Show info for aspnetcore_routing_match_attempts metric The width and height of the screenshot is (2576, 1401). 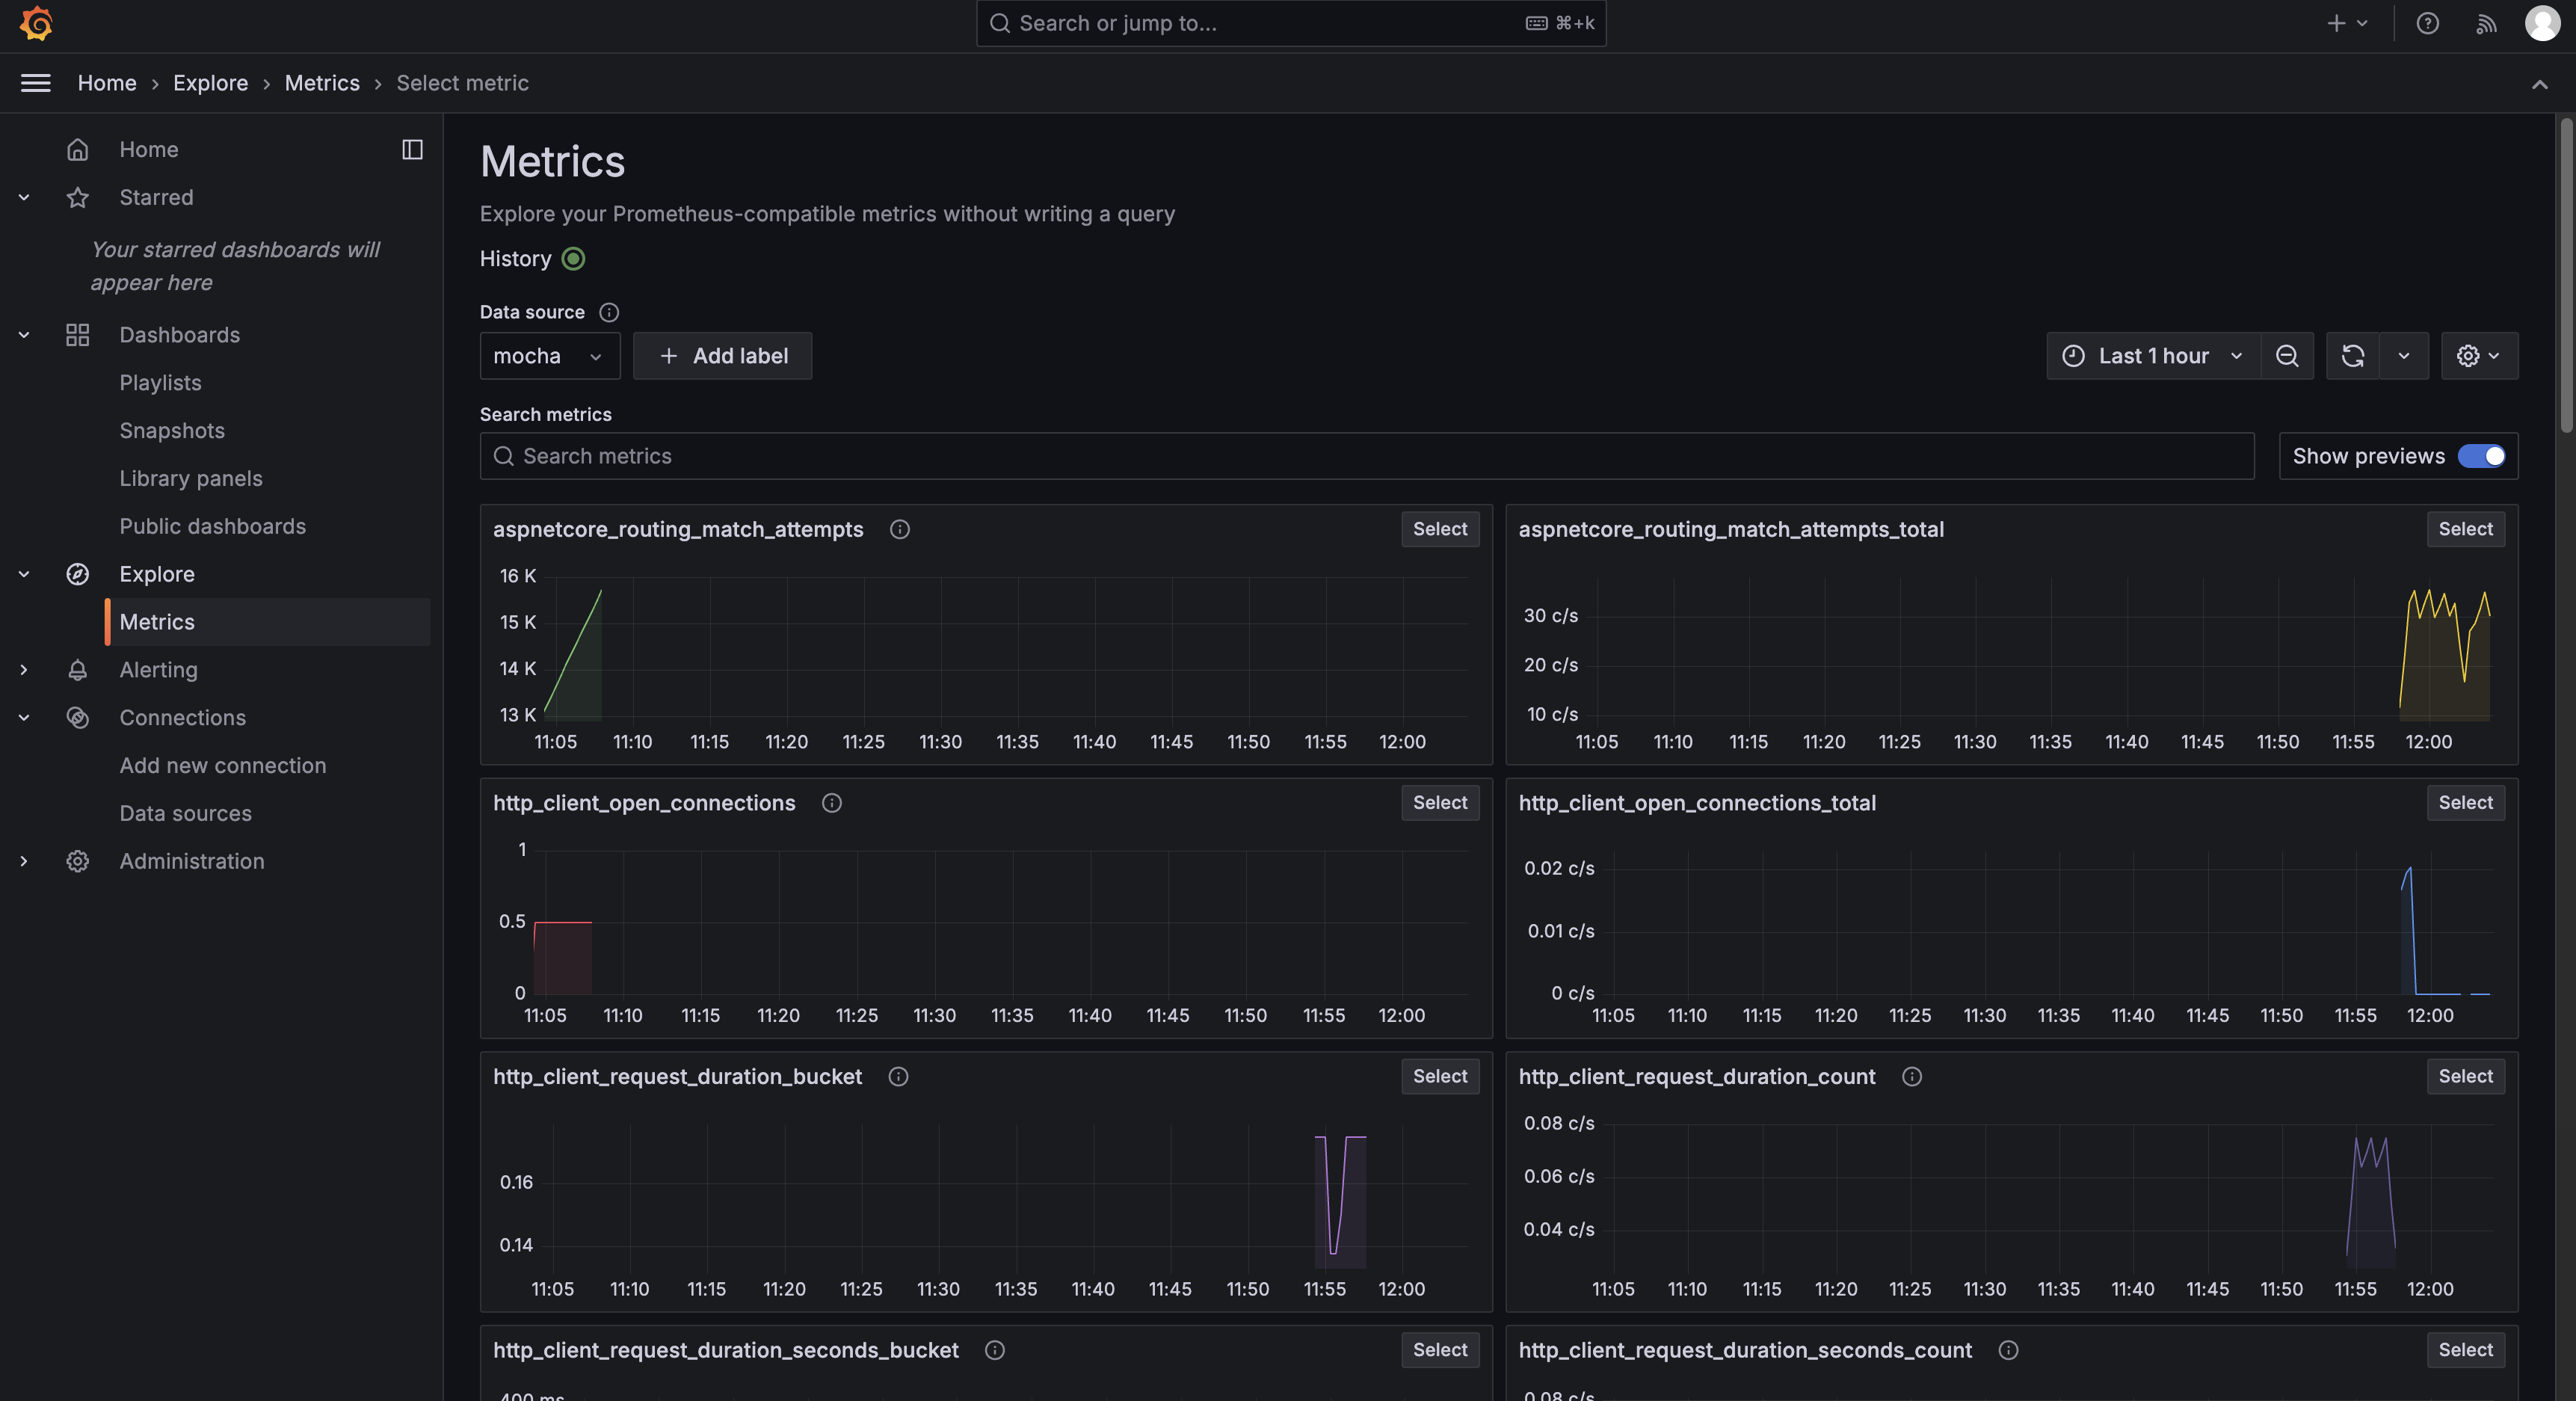(899, 529)
